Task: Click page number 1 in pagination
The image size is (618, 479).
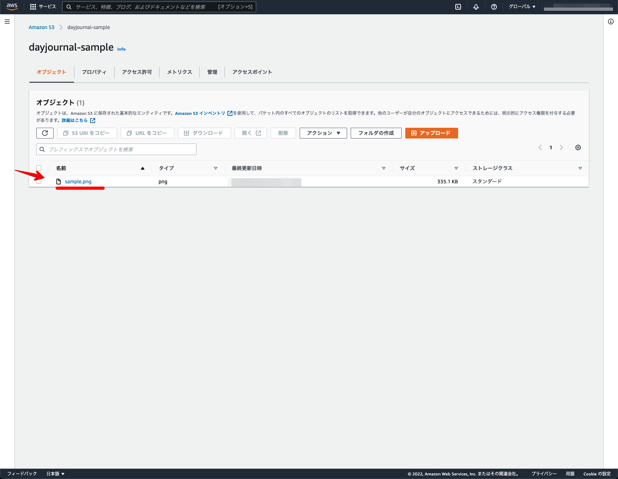Action: point(551,147)
